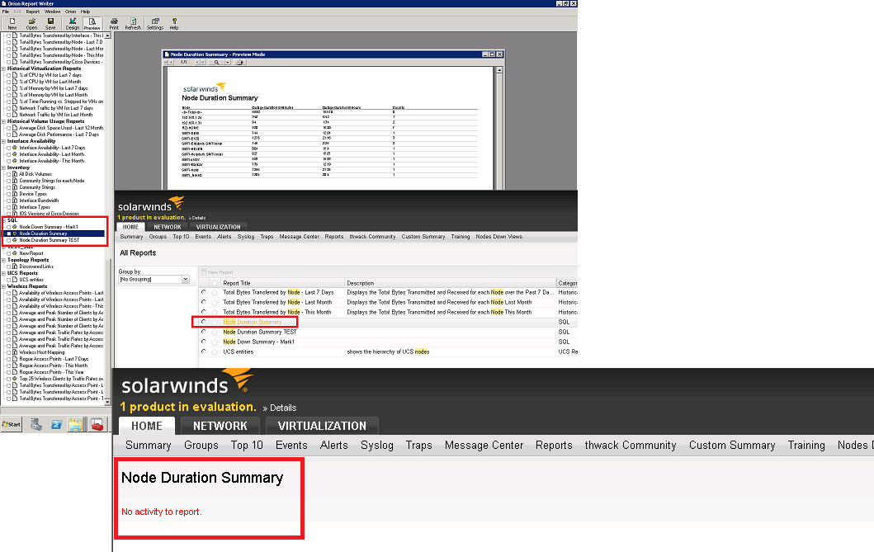The image size is (874, 552).
Task: Open the Server Manager taskbar icon
Action: tap(36, 424)
